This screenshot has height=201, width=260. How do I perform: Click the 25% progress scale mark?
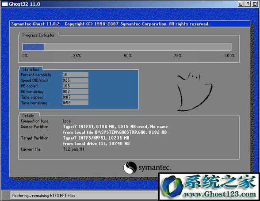tap(77, 56)
